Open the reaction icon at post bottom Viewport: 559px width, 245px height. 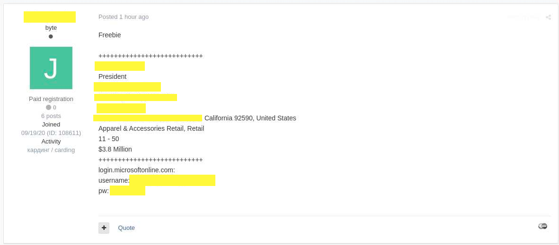(542, 226)
